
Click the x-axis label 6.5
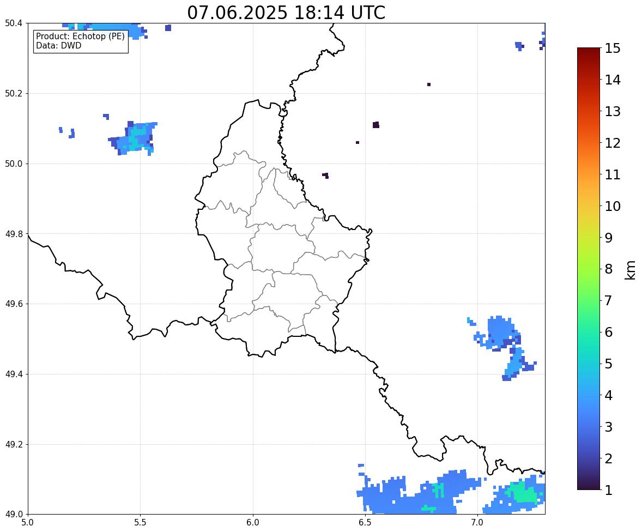click(x=365, y=523)
